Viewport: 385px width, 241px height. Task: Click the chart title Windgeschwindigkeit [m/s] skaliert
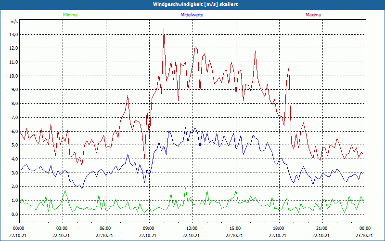(x=195, y=4)
